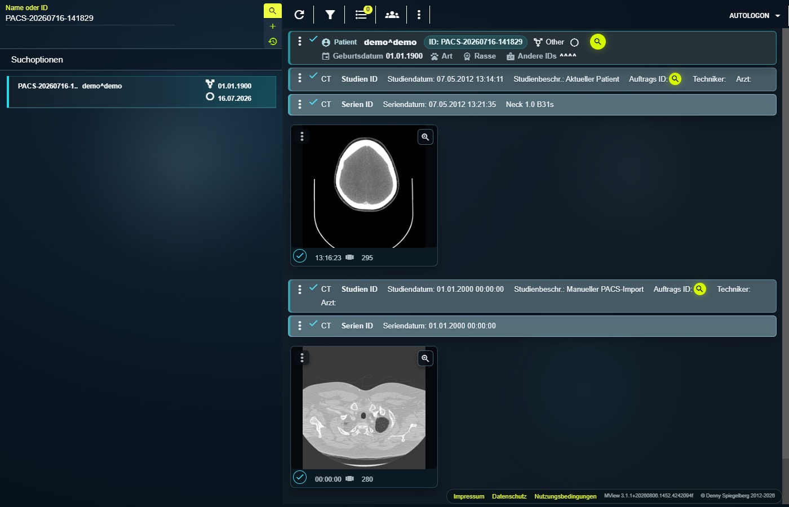The width and height of the screenshot is (789, 507).
Task: Open three-dot menu of series Neck 1.0 B31s
Action: point(300,104)
